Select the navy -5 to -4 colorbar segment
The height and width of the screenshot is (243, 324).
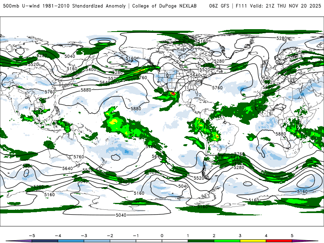tap(45, 241)
